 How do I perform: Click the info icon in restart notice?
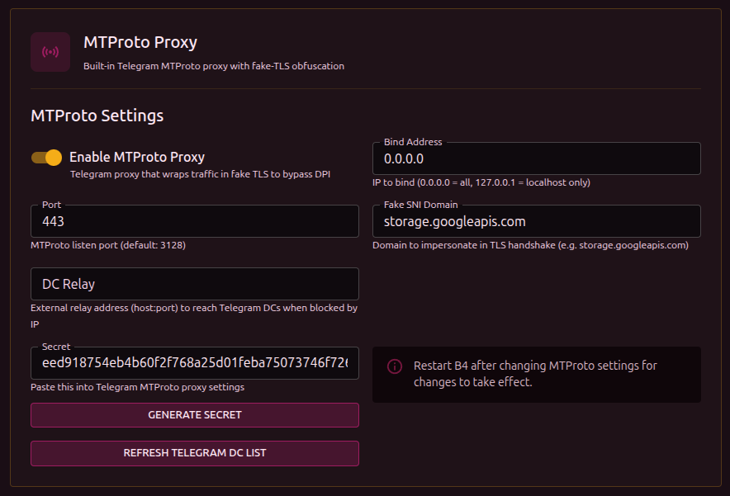pyautogui.click(x=395, y=366)
